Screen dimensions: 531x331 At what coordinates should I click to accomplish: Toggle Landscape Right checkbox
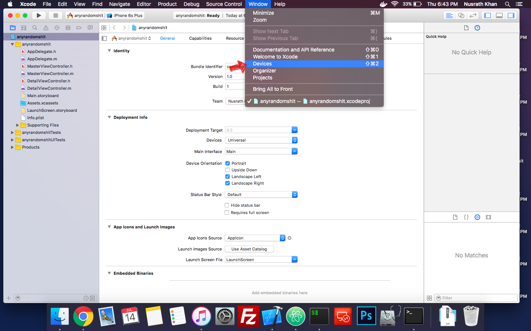[228, 183]
